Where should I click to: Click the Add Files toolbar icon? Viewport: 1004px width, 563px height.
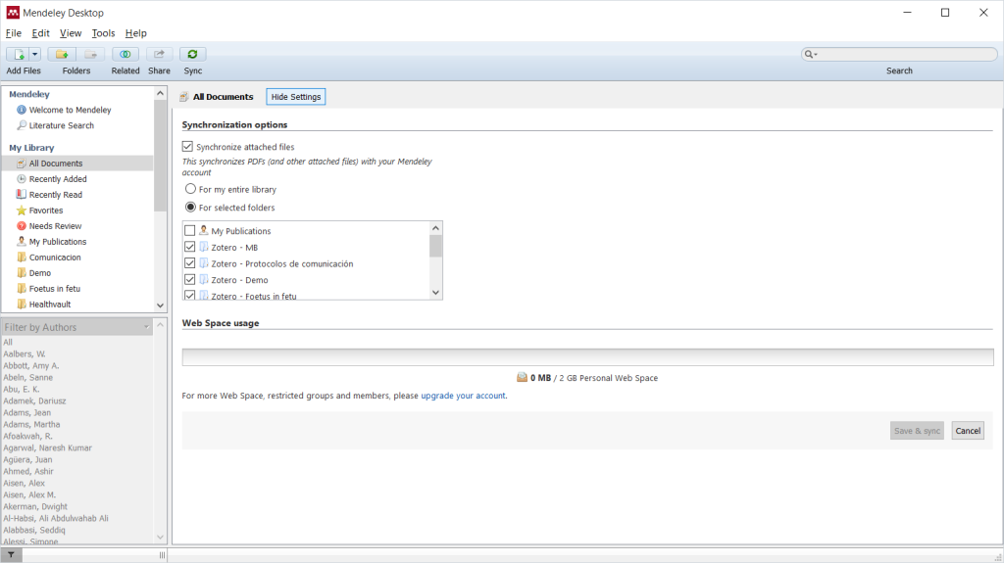point(18,55)
